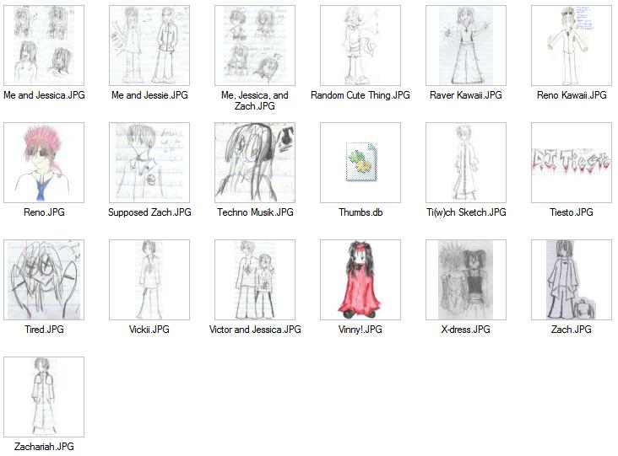Select the Reno Kawaii.JPG thumbnail image
Viewport: 618px width, 456px height.
click(572, 46)
